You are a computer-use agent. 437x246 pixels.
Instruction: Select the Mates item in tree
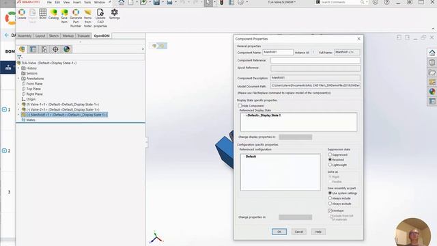pos(31,120)
